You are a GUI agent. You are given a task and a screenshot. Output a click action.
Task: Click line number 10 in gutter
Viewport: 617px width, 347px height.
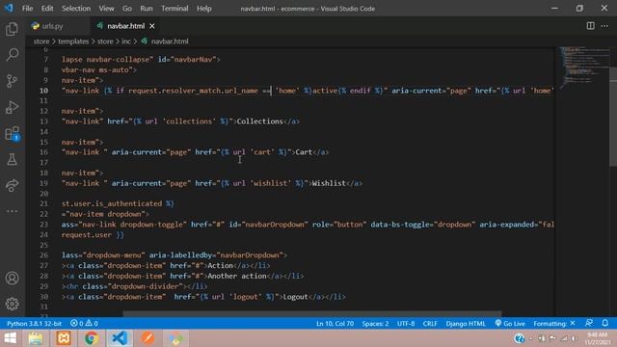(x=43, y=91)
